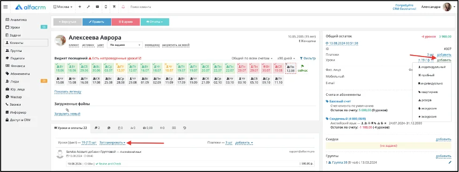Click the Загрузить новый file link
459x172 pixels.
68,114
